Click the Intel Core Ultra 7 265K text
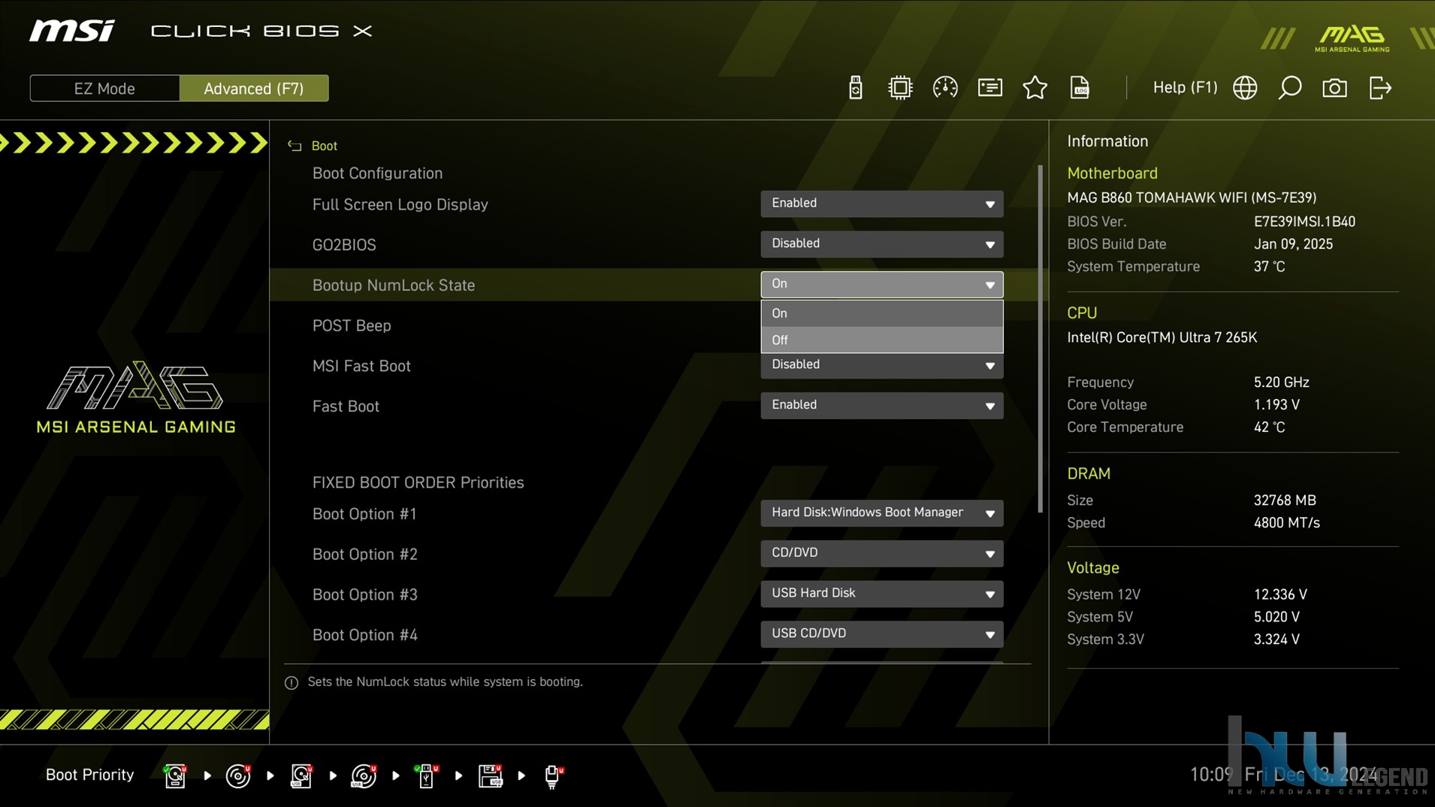1435x807 pixels. click(1162, 337)
